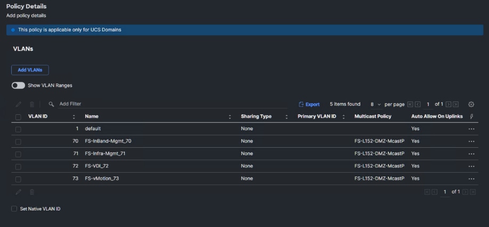The height and width of the screenshot is (227, 489).
Task: Toggle the Show VLAN Ranges switch
Action: (18, 85)
